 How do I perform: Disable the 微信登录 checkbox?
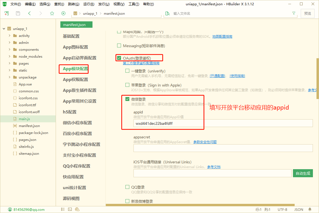point(127,99)
